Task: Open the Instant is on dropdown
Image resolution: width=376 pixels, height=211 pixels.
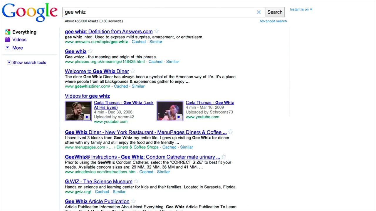Action: (x=301, y=9)
